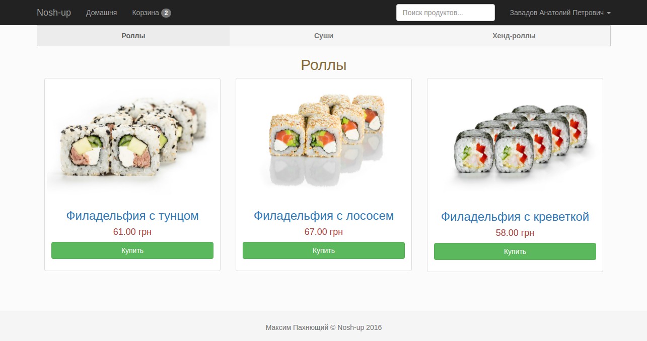Click the caret next to user name
The width and height of the screenshot is (647, 341).
(x=609, y=13)
